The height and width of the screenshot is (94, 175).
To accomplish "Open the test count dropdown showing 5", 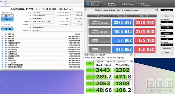I will [96, 62].
